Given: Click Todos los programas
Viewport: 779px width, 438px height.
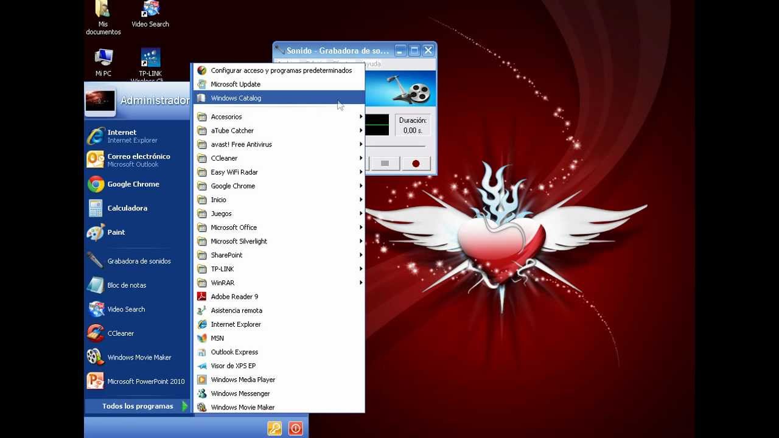Looking at the screenshot, I should [138, 406].
